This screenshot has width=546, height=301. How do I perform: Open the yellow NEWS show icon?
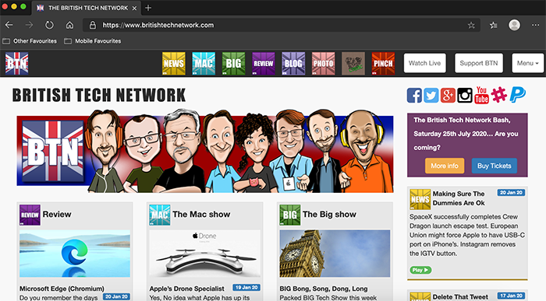174,64
